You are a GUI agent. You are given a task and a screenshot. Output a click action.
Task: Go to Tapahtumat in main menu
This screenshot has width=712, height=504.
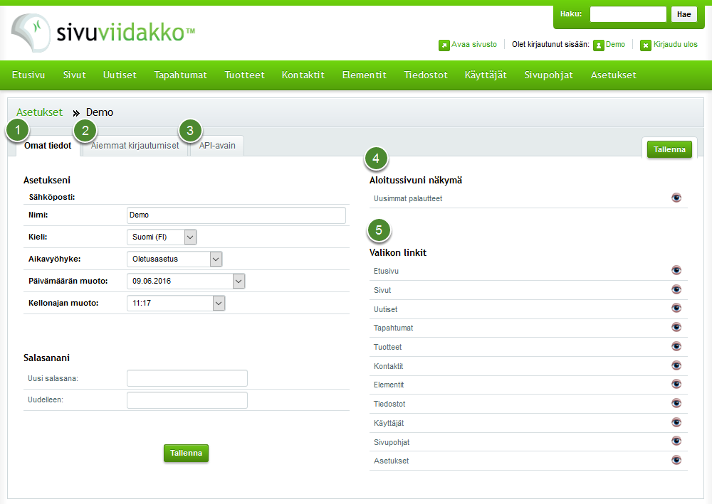180,75
